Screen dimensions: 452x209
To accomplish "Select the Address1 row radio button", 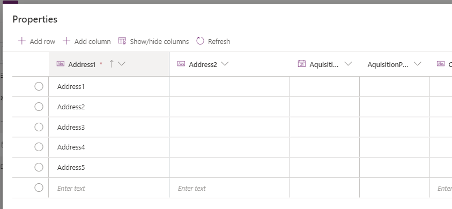I will (x=39, y=86).
